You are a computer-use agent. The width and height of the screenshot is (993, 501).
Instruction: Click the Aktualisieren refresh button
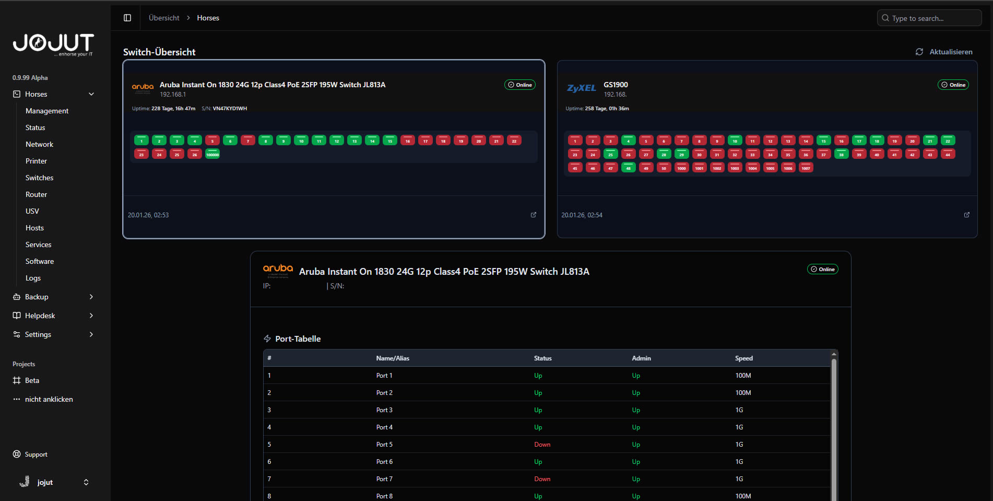pyautogui.click(x=944, y=52)
